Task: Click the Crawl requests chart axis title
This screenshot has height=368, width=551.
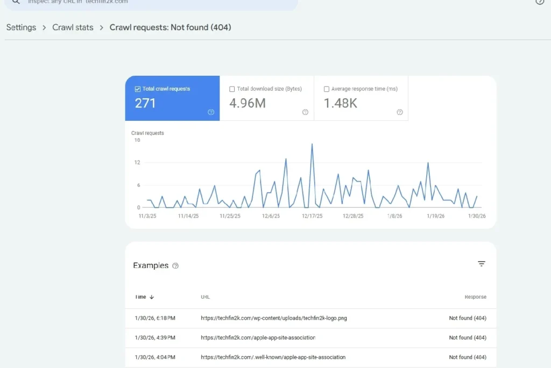Action: coord(147,133)
